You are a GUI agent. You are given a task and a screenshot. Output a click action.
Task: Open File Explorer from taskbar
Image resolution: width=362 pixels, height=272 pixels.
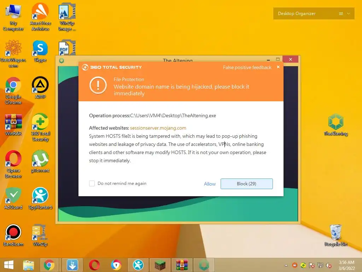tap(29, 265)
